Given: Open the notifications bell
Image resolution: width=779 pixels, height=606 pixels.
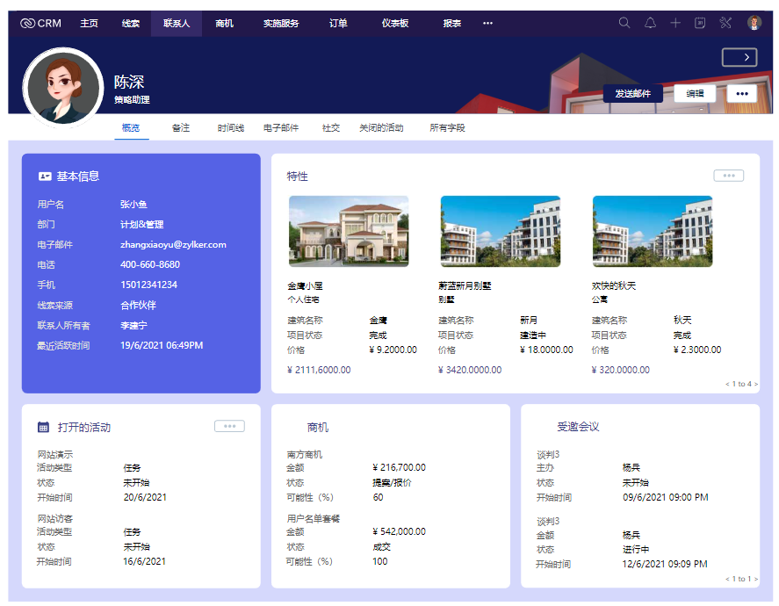Looking at the screenshot, I should click(x=650, y=23).
